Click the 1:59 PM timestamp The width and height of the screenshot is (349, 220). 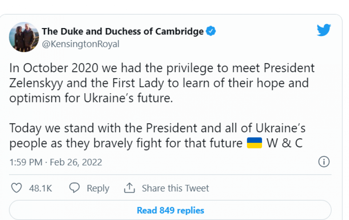click(26, 162)
